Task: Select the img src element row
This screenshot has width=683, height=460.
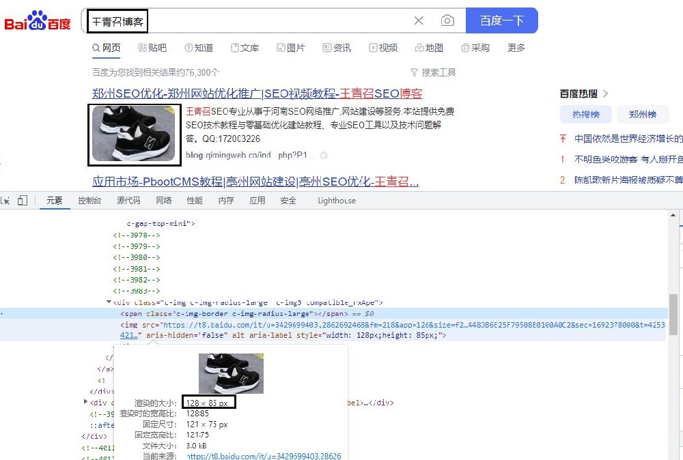Action: point(334,330)
